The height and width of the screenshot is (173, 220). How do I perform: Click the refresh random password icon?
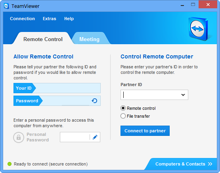(x=94, y=101)
